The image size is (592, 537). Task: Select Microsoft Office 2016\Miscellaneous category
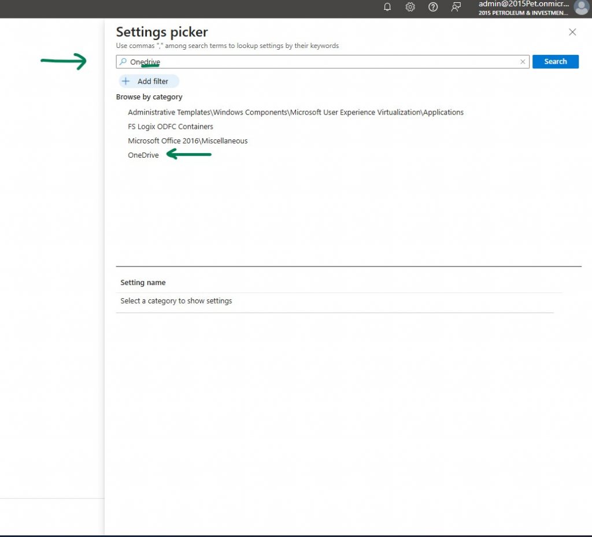(188, 141)
